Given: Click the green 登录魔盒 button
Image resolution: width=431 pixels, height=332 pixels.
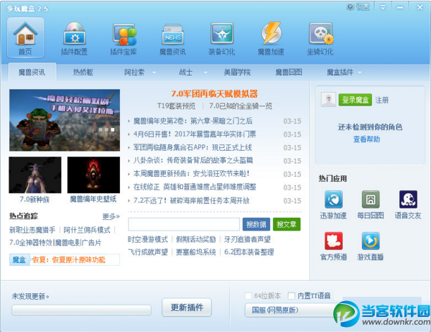Looking at the screenshot, I should coord(355,100).
